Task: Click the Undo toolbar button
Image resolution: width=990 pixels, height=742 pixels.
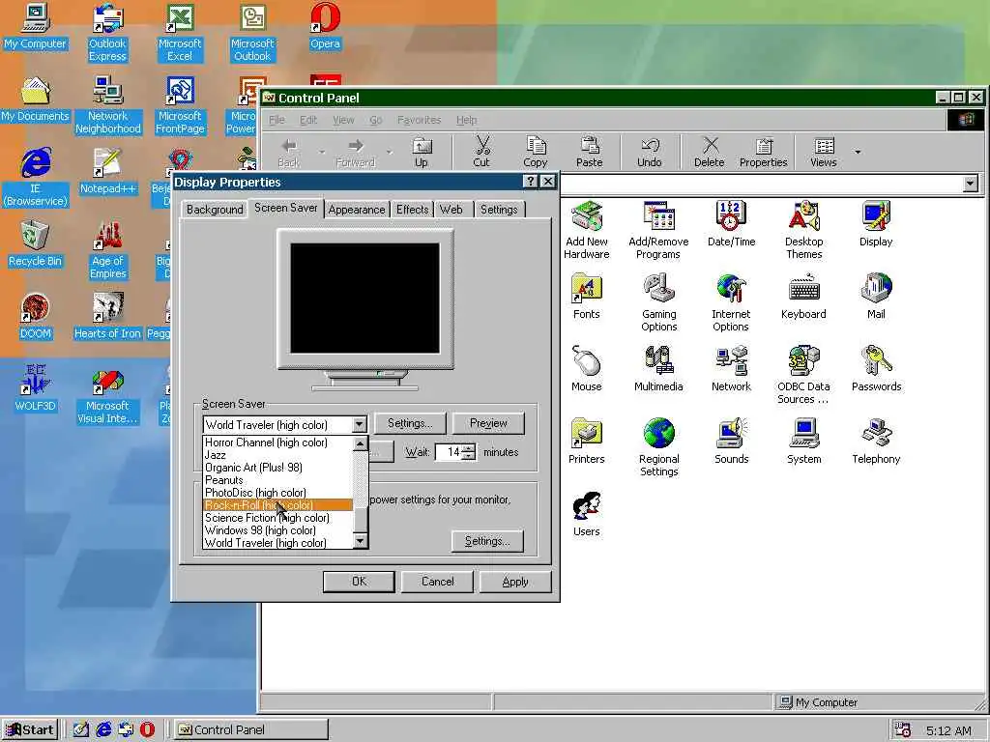Action: (650, 153)
